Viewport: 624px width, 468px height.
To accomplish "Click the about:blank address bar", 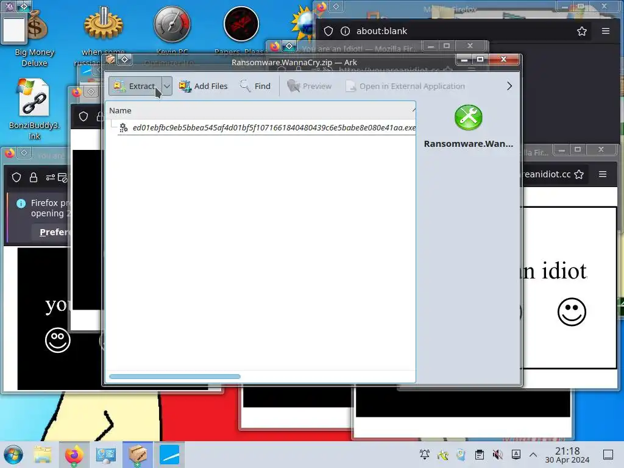I will pos(453,31).
